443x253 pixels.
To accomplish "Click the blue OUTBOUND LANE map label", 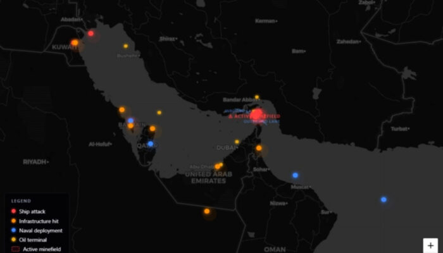I will (x=261, y=121).
